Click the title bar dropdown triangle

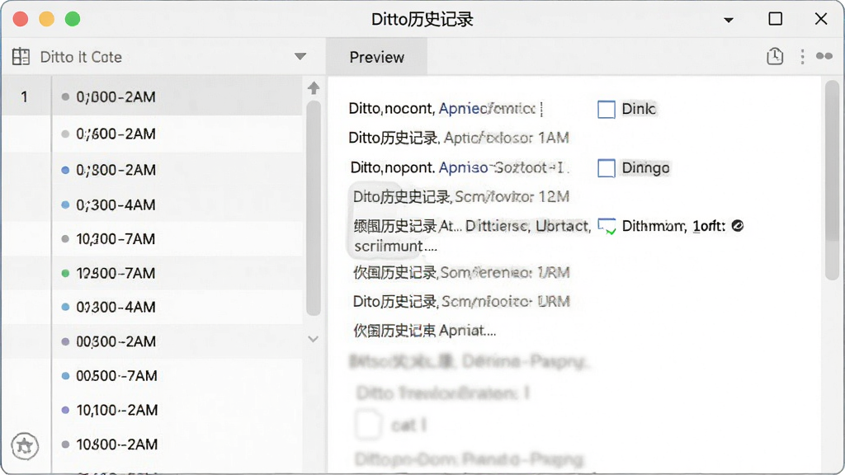tap(729, 20)
